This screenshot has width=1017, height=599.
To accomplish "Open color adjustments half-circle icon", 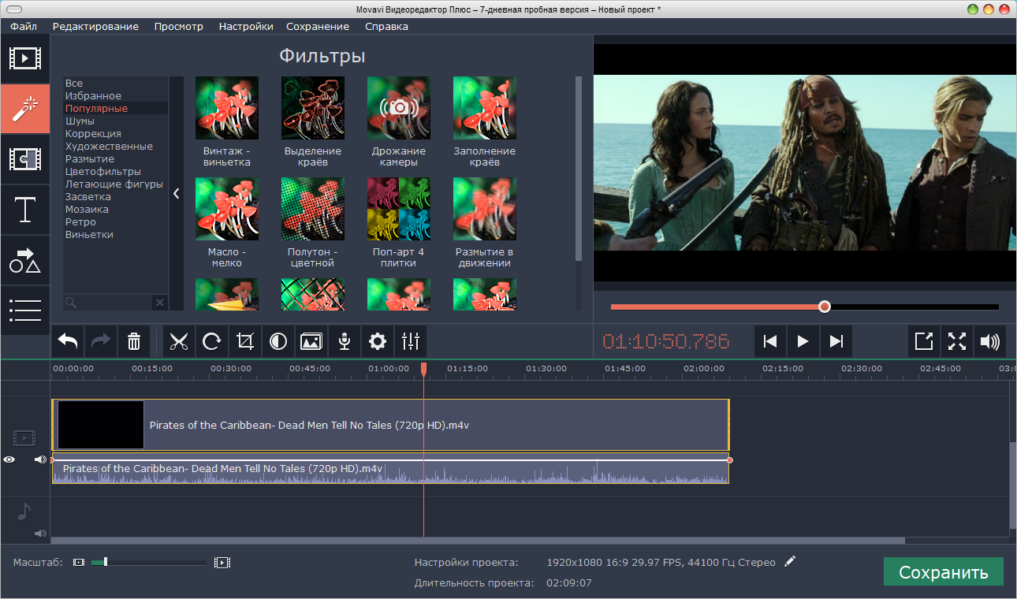I will point(278,341).
